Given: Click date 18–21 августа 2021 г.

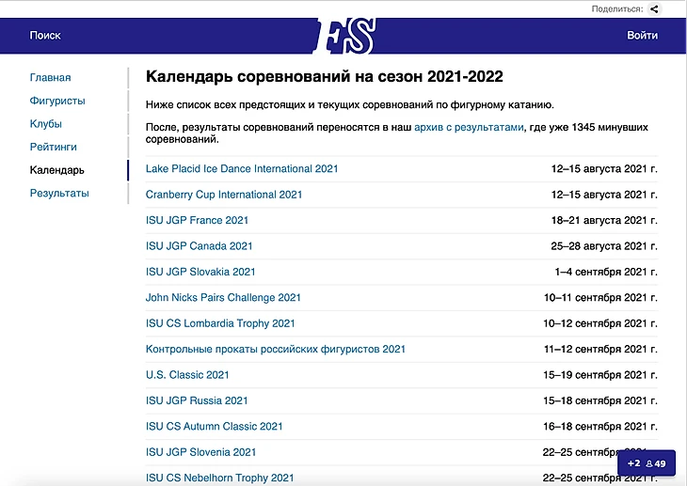Looking at the screenshot, I should coord(604,220).
